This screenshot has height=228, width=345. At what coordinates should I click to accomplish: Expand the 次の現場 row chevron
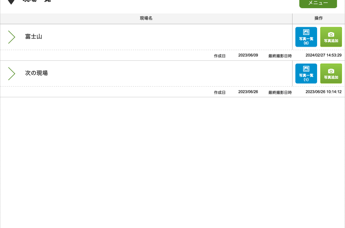click(x=12, y=73)
